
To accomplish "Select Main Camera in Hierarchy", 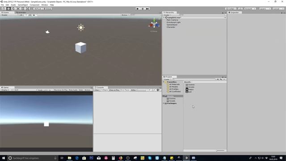I will point(172,20).
